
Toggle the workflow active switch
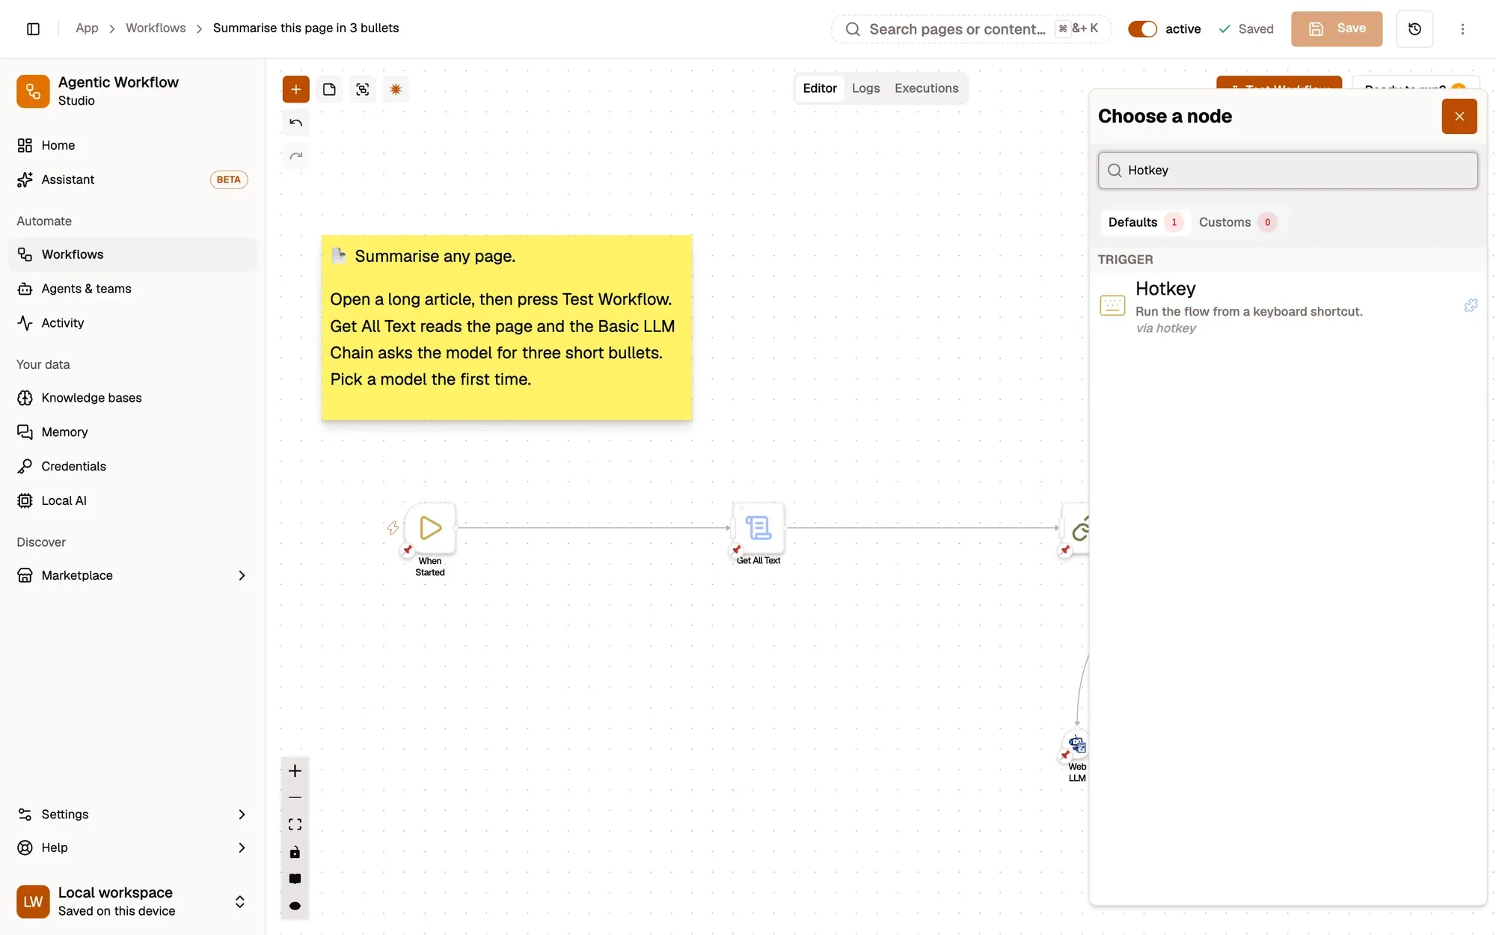[1142, 28]
